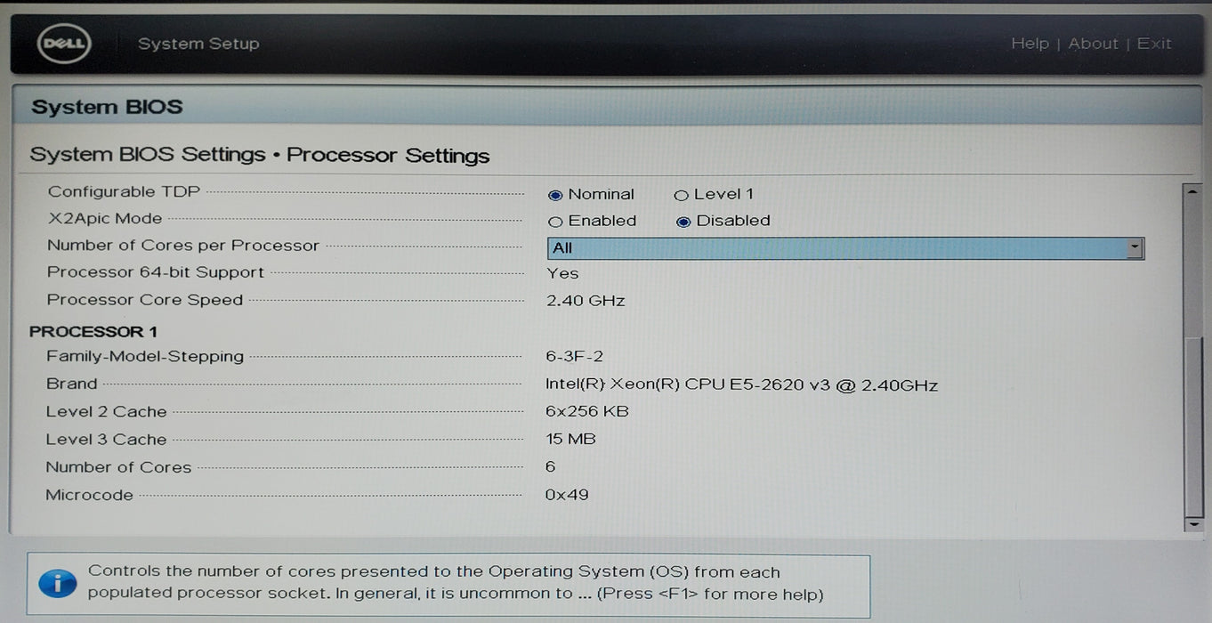Click Level 3 Cache label
Screen dimensions: 1212x623
pos(107,439)
